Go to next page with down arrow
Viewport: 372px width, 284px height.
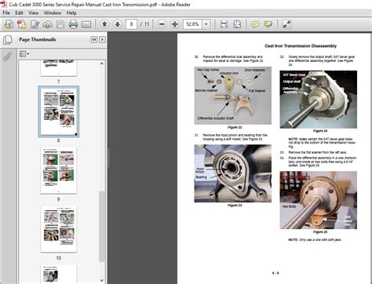118,24
